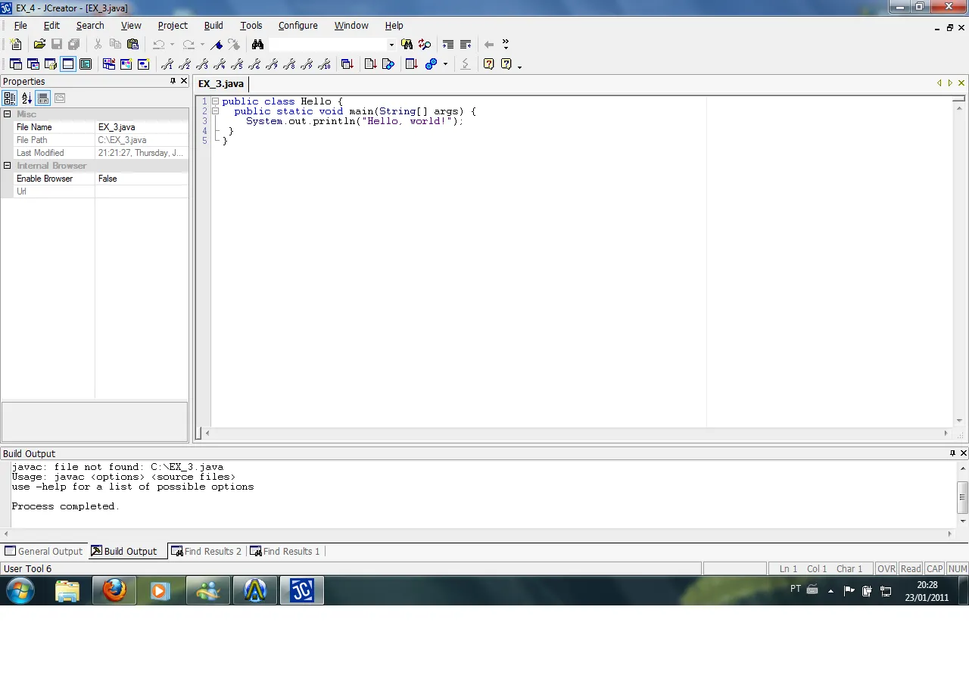
Task: Click the Build Output vertical scrollbar handle
Action: point(963,497)
